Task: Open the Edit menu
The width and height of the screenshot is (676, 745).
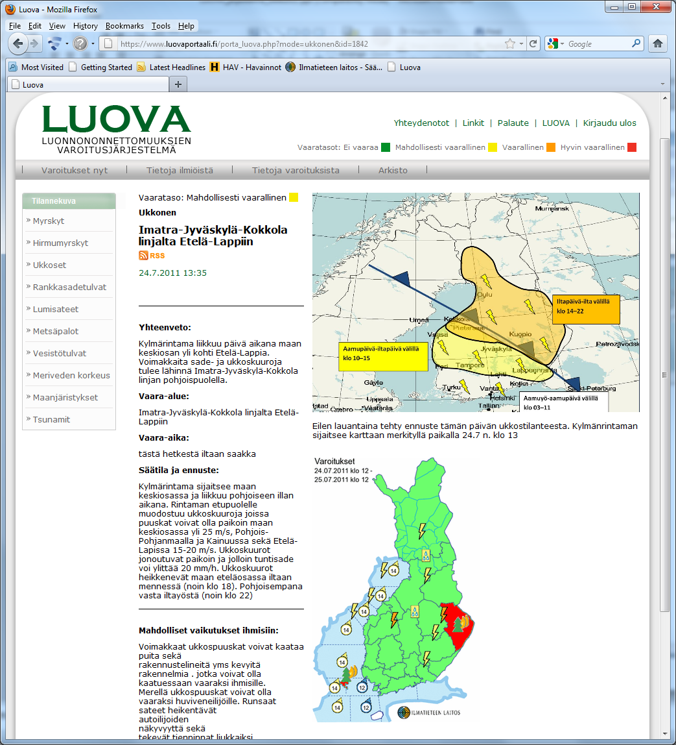Action: click(x=34, y=26)
